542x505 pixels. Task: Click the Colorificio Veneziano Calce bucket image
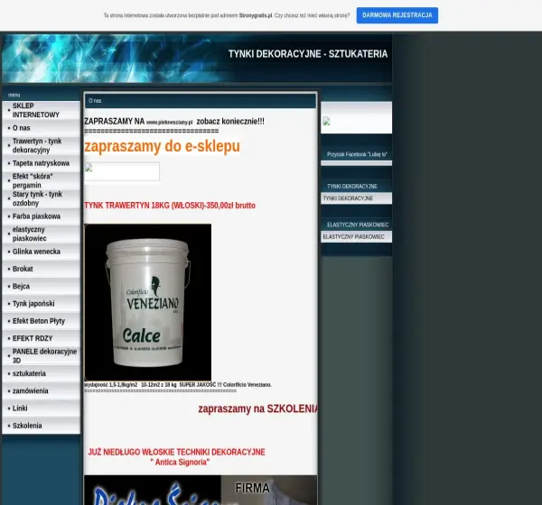[147, 302]
